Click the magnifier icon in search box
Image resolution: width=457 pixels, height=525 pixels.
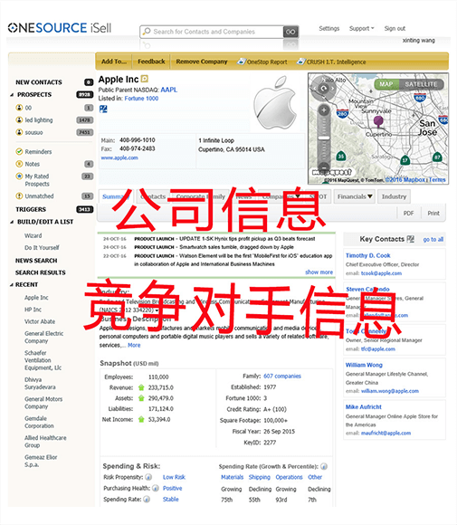[x=147, y=32]
